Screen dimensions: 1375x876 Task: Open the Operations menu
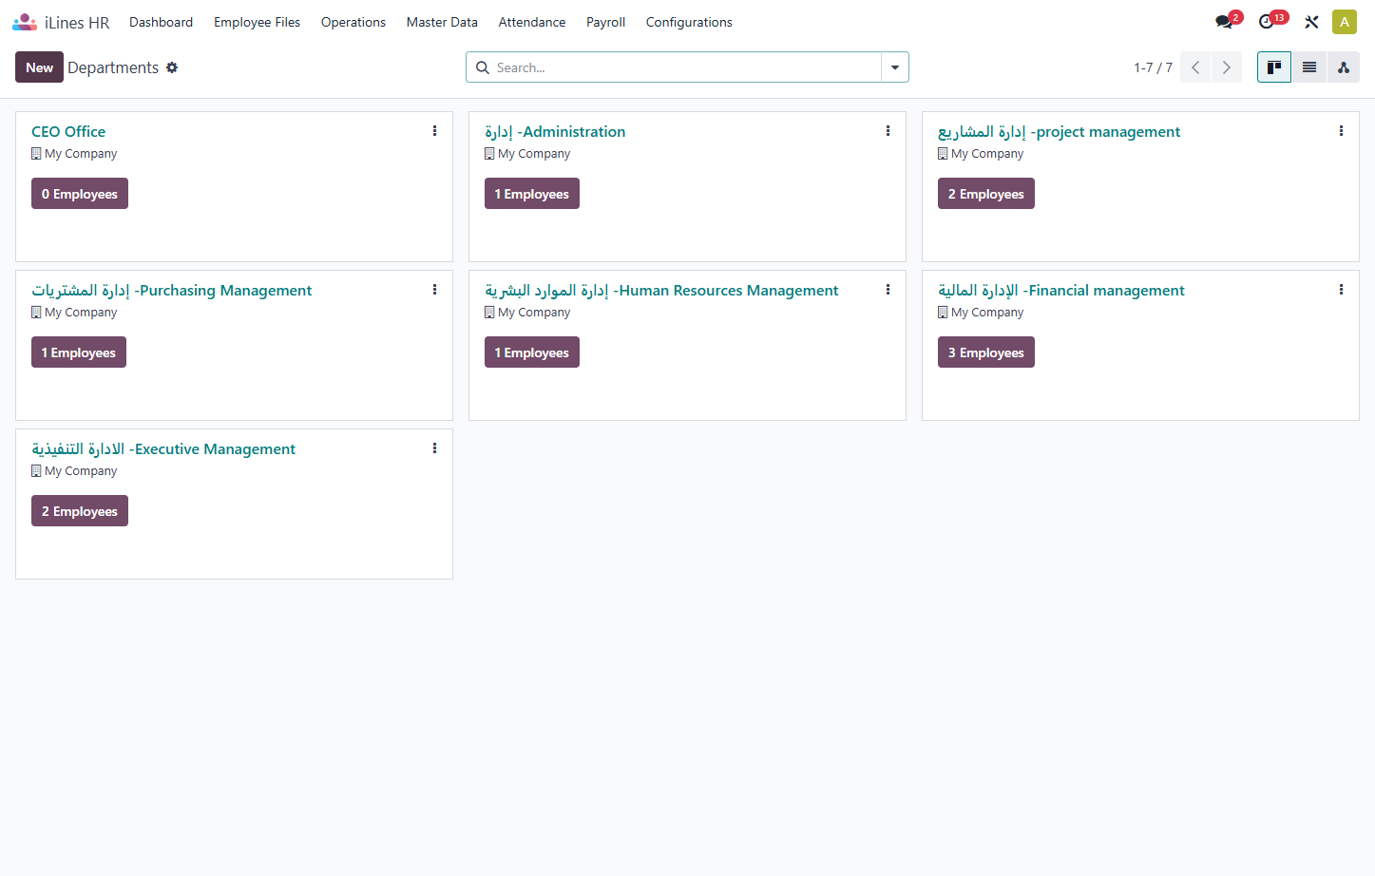(353, 22)
